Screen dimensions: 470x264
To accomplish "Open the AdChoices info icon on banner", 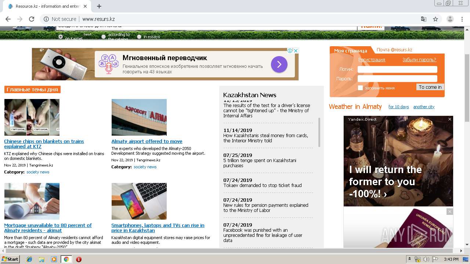I will pyautogui.click(x=290, y=51).
